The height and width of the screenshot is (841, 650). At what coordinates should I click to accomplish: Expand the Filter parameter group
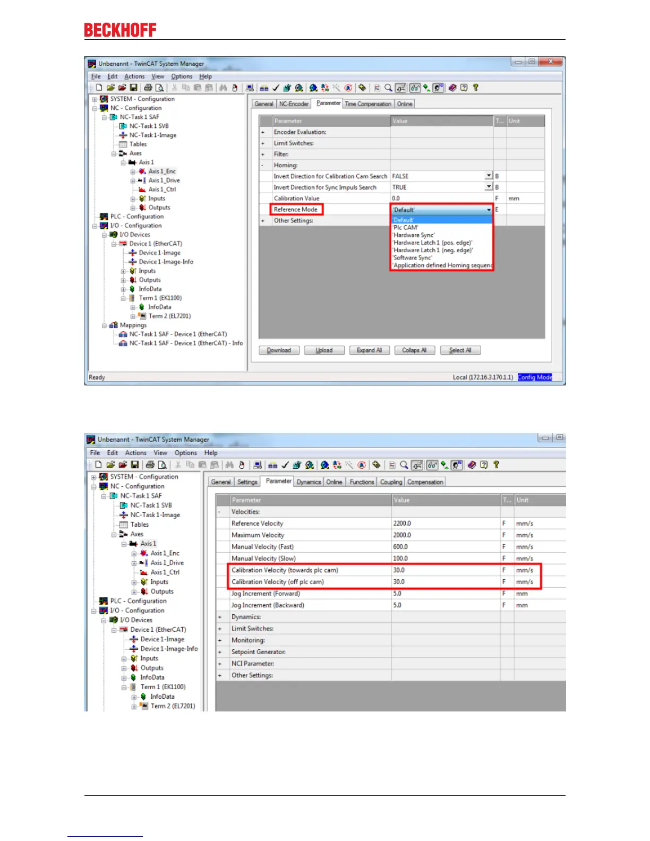[263, 155]
